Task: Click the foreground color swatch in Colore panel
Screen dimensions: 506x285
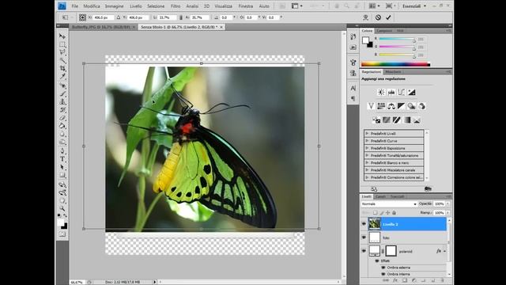Action: [365, 40]
